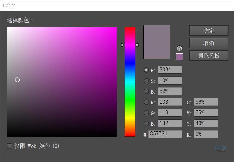
Task: Select the blue B radio button
Action: (x=146, y=124)
